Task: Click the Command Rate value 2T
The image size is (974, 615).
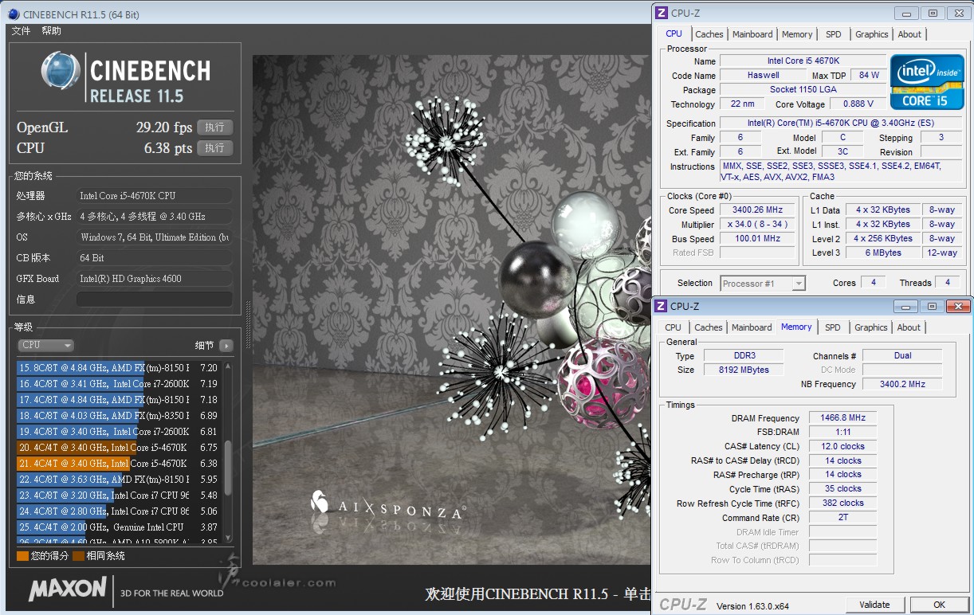Action: coord(842,517)
